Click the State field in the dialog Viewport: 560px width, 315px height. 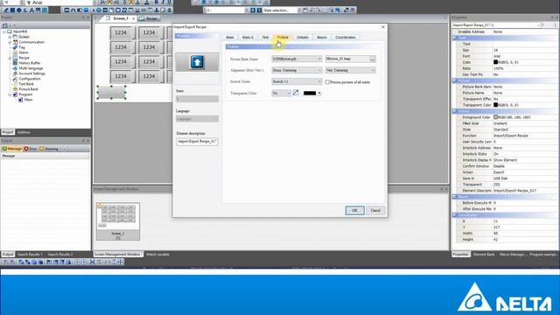197,99
